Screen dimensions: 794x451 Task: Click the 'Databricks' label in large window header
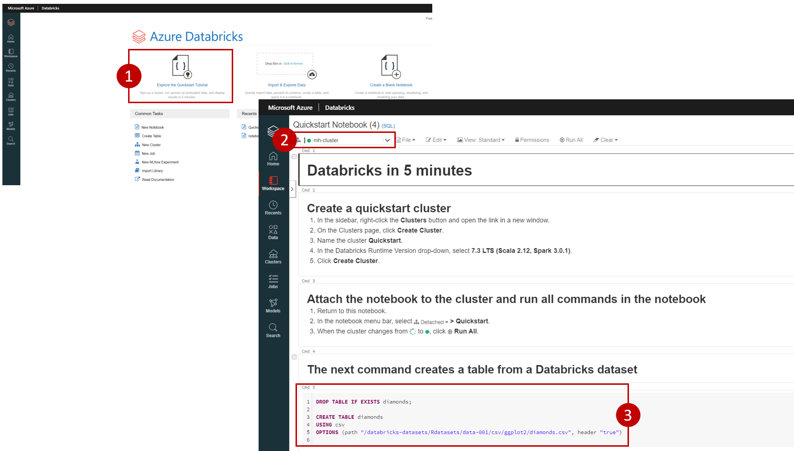pos(340,108)
